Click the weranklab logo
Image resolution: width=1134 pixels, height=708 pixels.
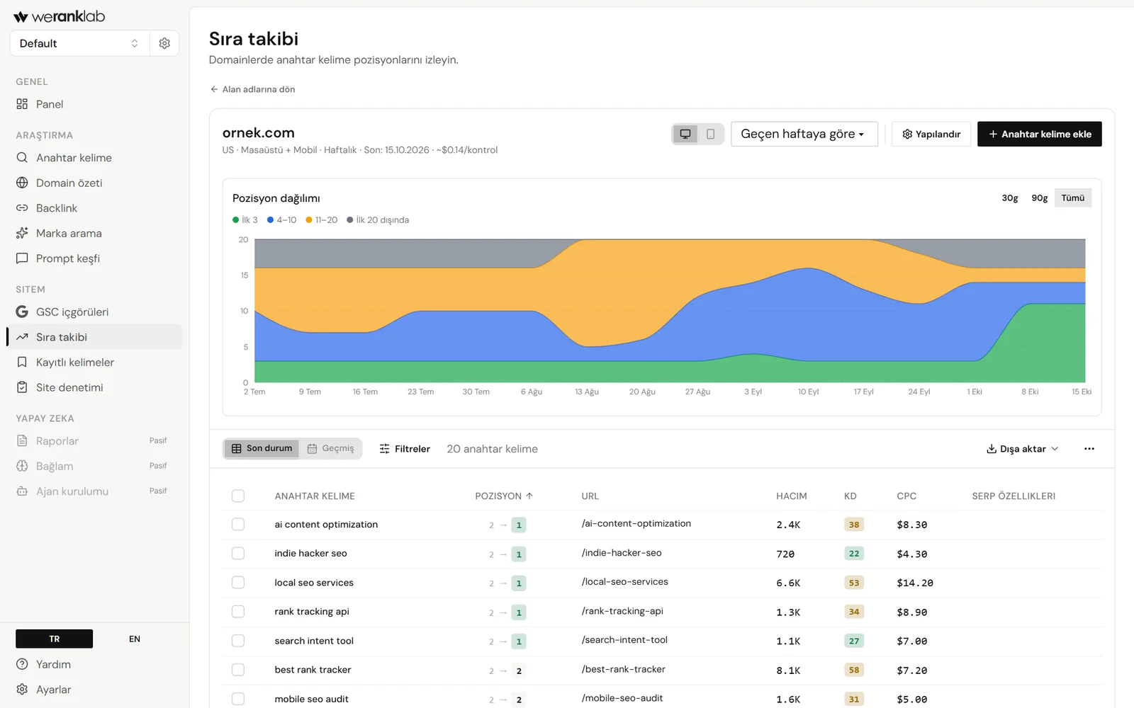59,16
